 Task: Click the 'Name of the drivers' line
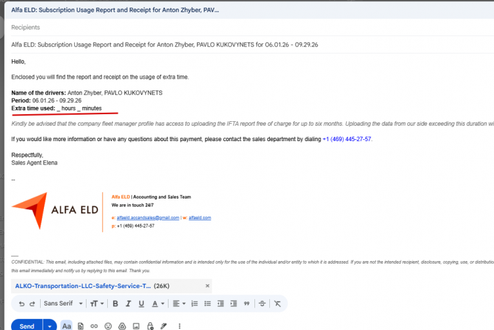[x=87, y=93]
